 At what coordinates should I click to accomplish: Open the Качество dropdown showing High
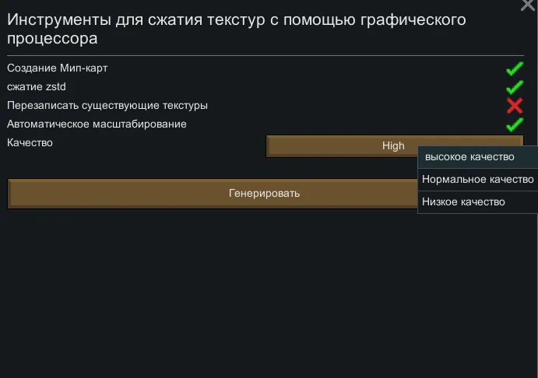[343, 146]
